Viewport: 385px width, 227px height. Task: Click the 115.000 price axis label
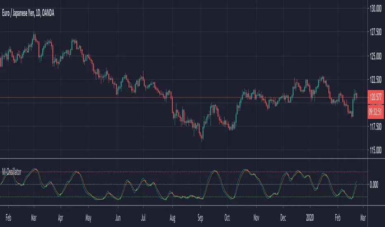[x=375, y=150]
